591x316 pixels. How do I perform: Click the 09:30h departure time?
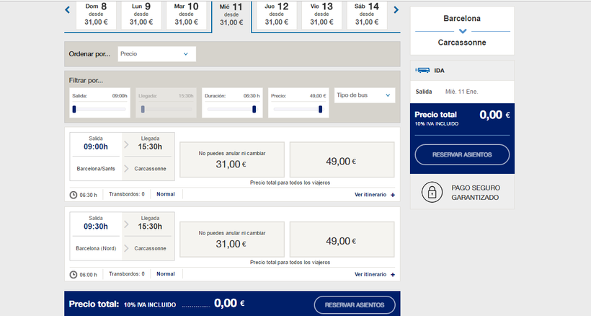(x=96, y=227)
